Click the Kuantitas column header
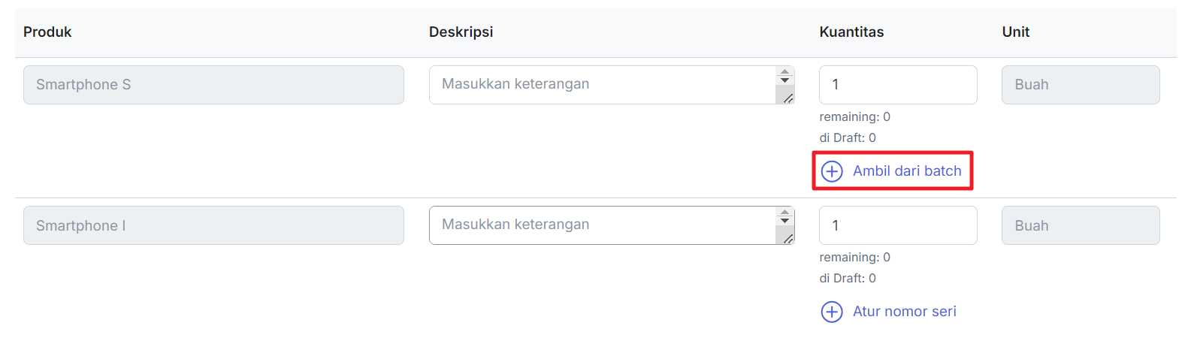This screenshot has width=1191, height=338. tap(851, 32)
